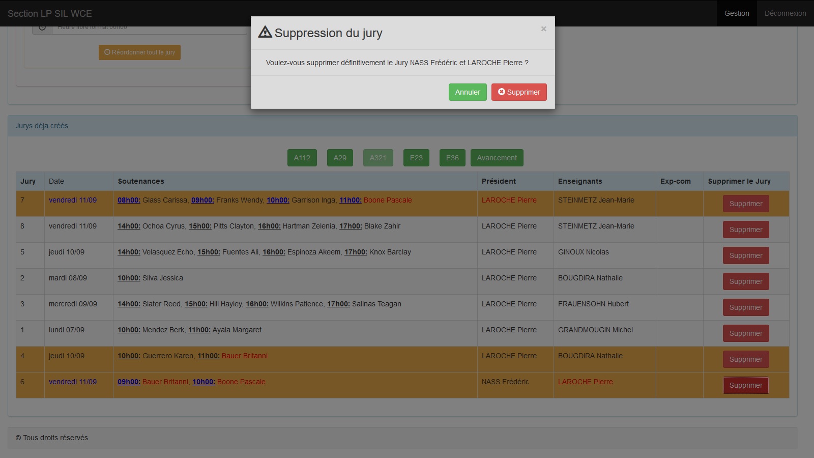Filter juries by room A112

point(302,158)
